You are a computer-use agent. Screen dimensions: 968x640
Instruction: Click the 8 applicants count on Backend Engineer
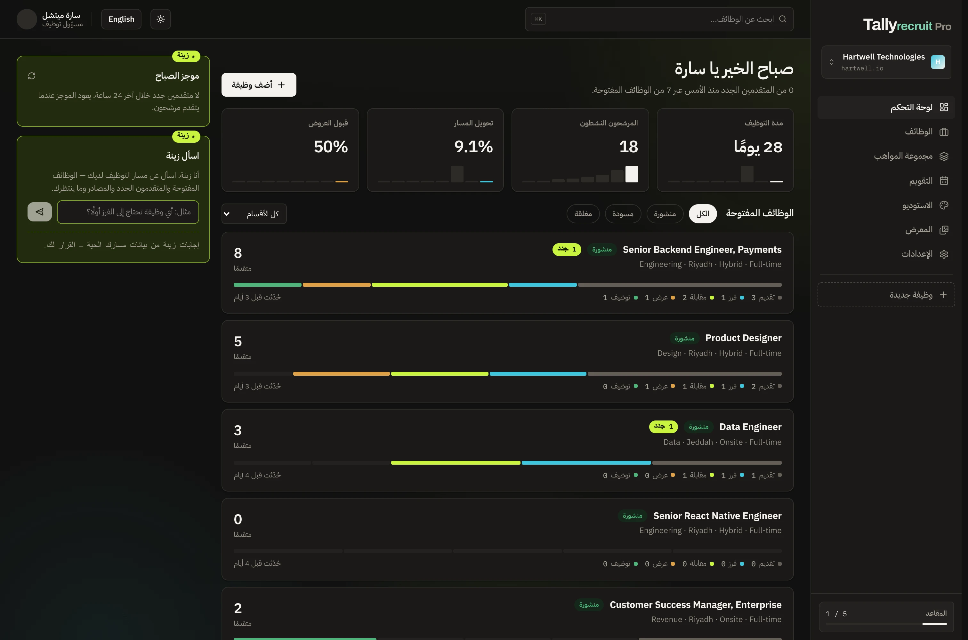[238, 253]
